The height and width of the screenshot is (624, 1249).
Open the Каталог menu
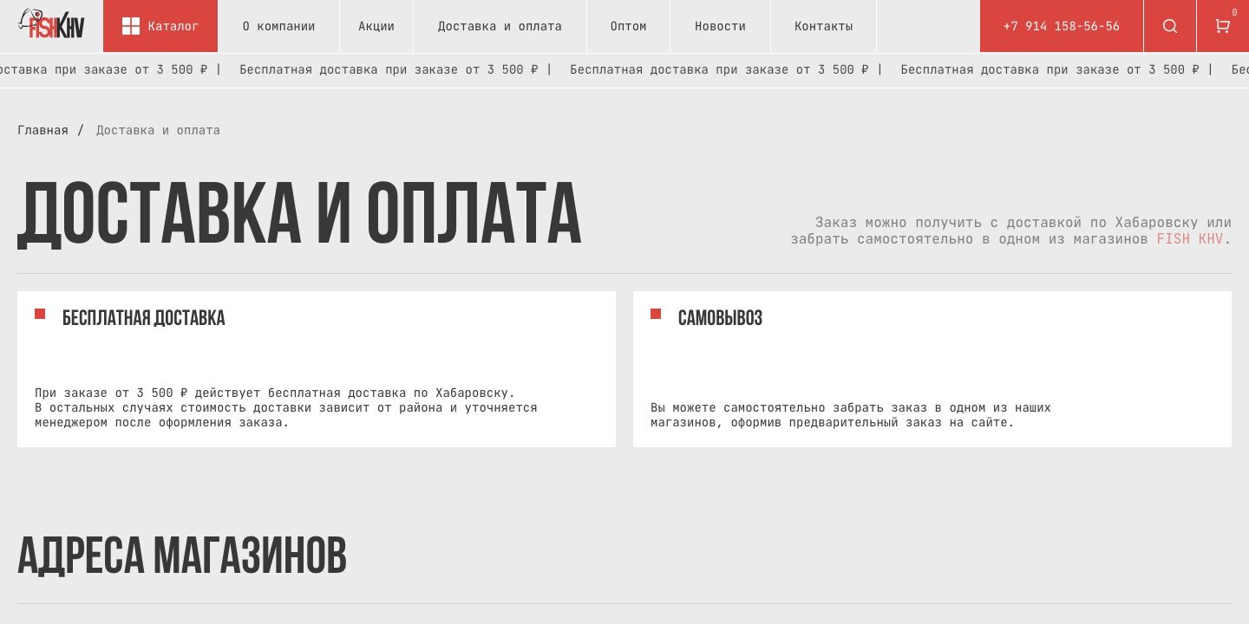coord(160,26)
